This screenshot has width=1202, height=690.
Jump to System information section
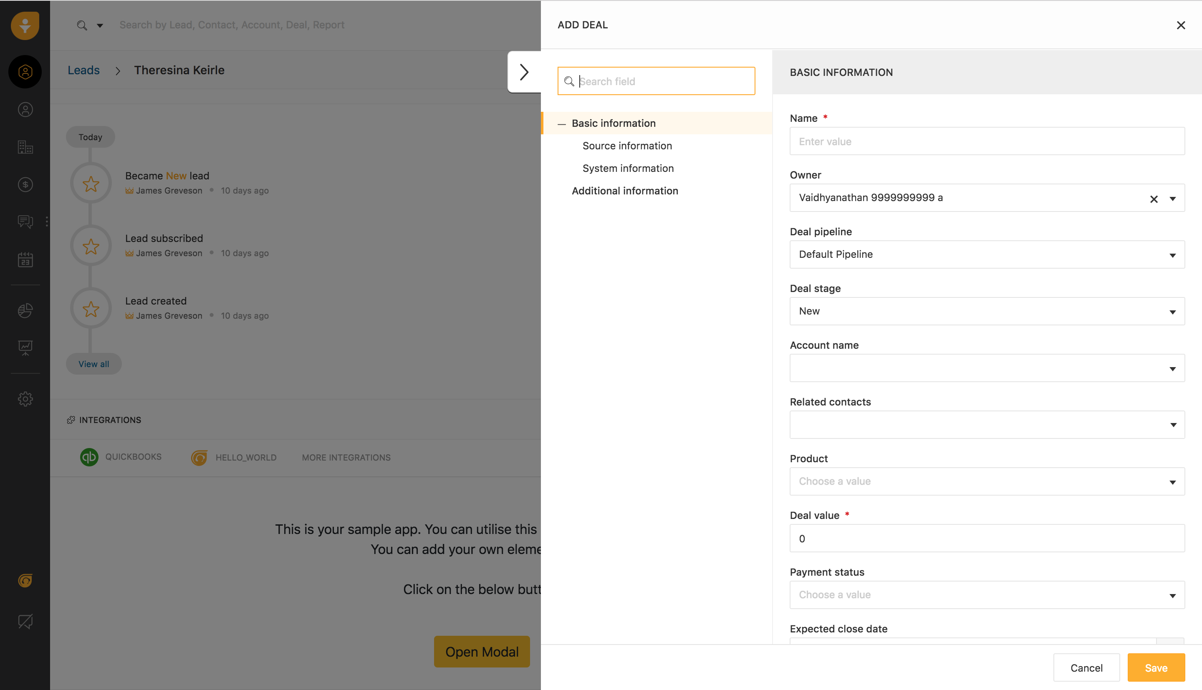[628, 168]
